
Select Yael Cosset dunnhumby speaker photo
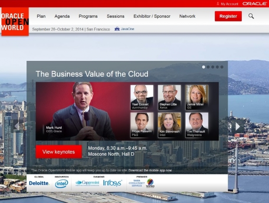click(142, 97)
